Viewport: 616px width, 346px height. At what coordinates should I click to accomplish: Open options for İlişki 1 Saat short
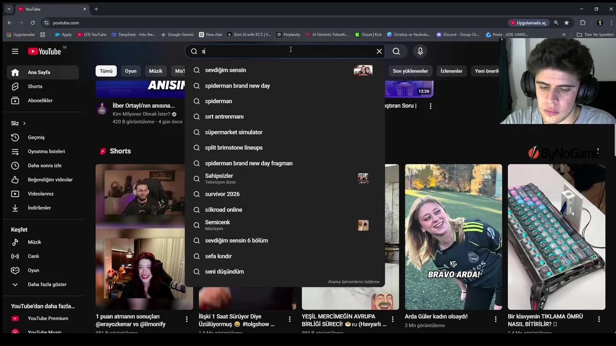290,319
